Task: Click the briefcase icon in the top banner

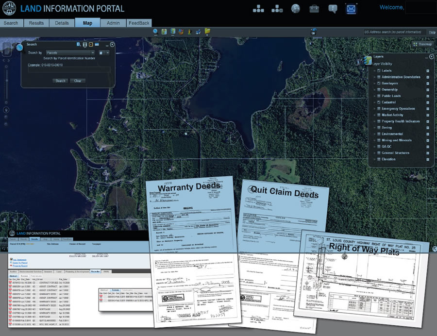Action: 314,8
